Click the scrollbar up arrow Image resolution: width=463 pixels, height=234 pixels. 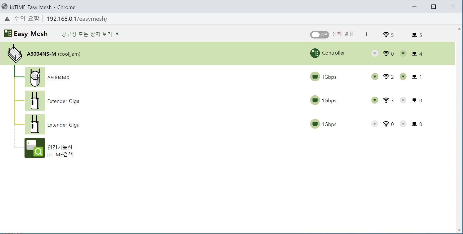pyautogui.click(x=459, y=29)
